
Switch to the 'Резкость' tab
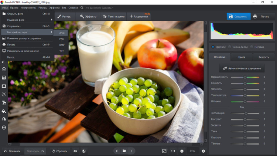(x=264, y=57)
